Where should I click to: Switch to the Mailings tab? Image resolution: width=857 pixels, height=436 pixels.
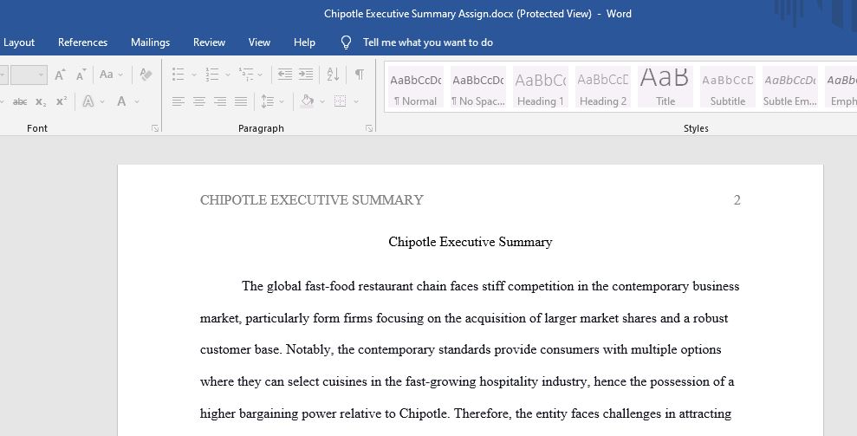(x=150, y=42)
